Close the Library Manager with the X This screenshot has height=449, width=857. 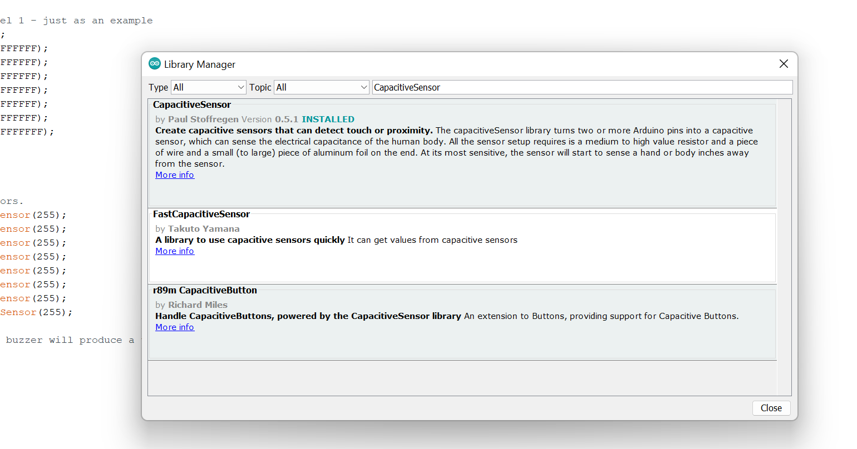pos(784,64)
